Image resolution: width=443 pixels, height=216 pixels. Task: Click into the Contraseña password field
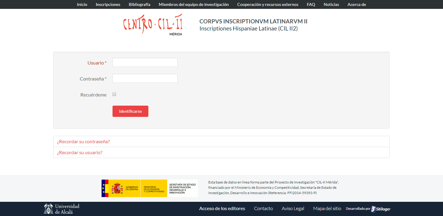pyautogui.click(x=145, y=78)
